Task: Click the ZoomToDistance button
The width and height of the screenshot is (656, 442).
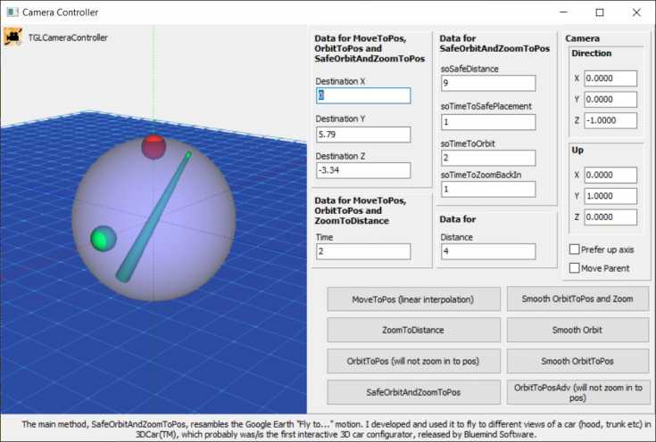Action: click(413, 331)
